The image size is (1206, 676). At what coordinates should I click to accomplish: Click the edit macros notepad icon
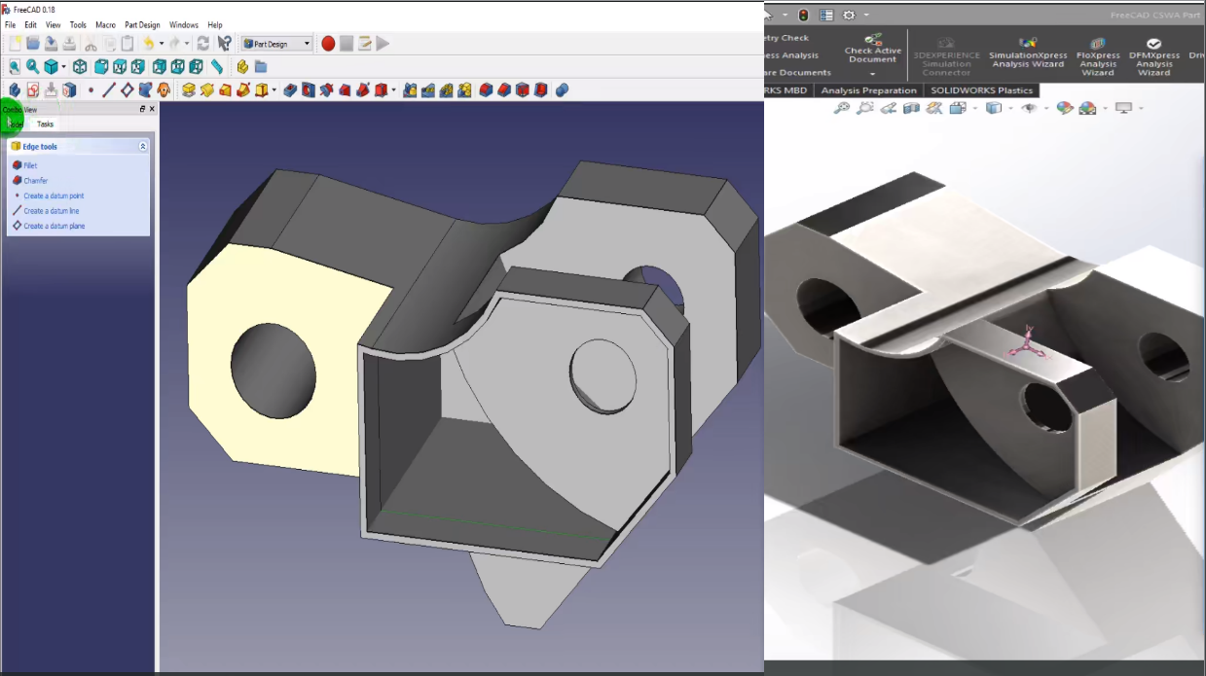[x=364, y=44]
